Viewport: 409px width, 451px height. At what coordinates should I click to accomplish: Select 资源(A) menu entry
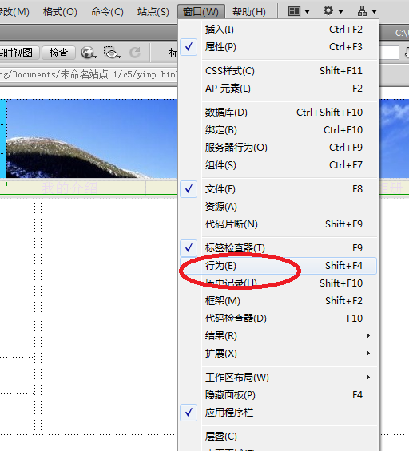(x=278, y=207)
